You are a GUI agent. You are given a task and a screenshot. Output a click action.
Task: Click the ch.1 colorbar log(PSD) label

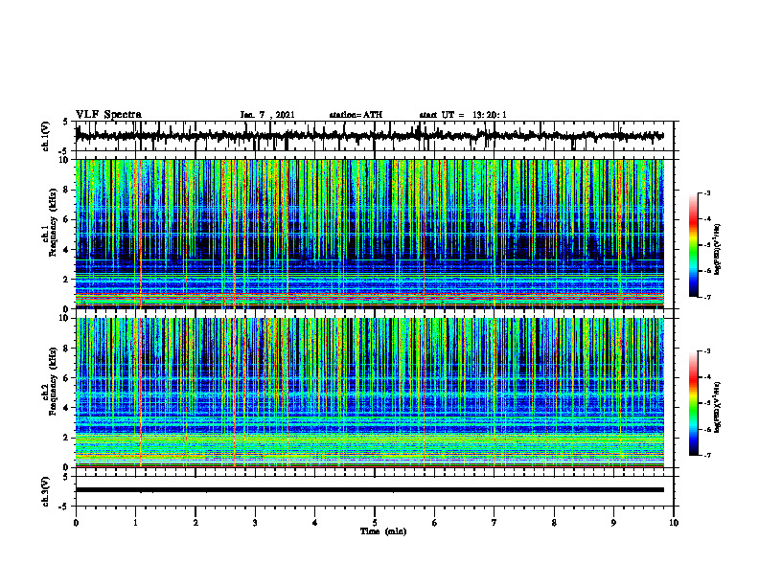717,249
